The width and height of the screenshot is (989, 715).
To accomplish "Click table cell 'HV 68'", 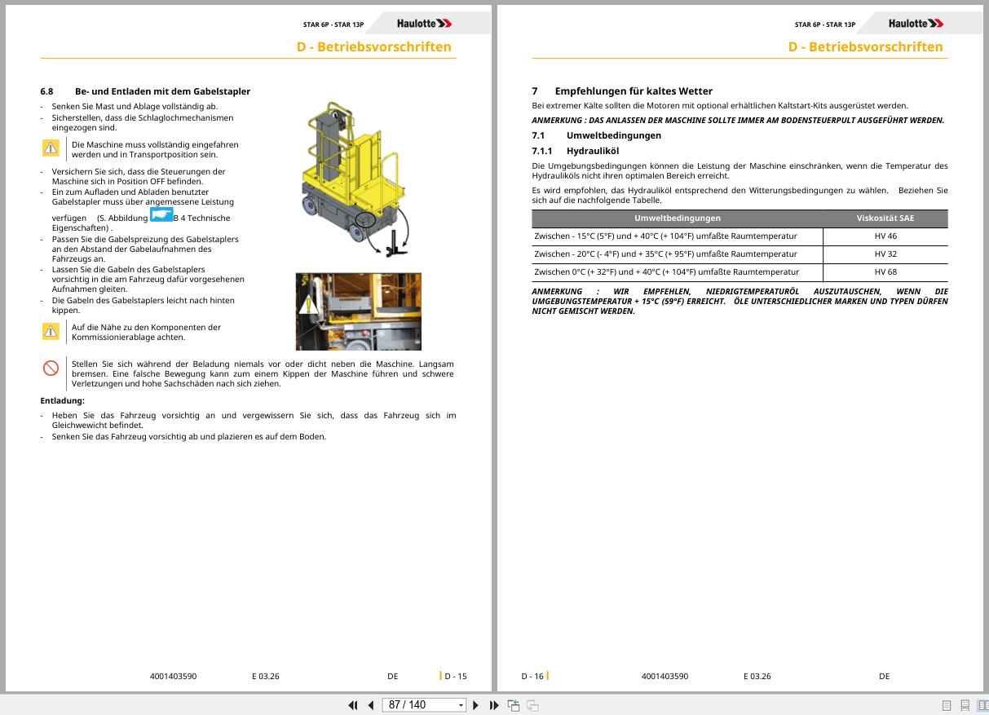I will point(885,271).
